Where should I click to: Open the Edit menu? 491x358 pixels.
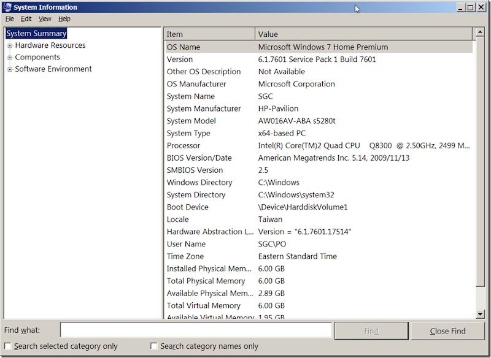tap(26, 19)
